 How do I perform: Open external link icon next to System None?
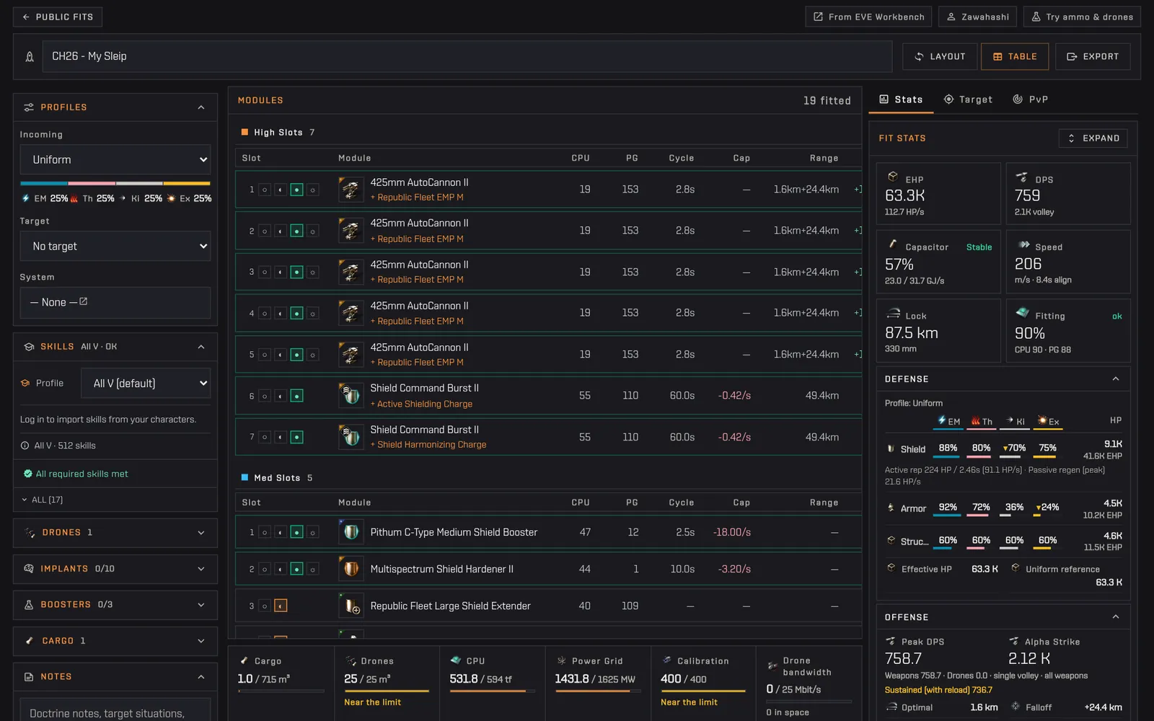tap(83, 301)
